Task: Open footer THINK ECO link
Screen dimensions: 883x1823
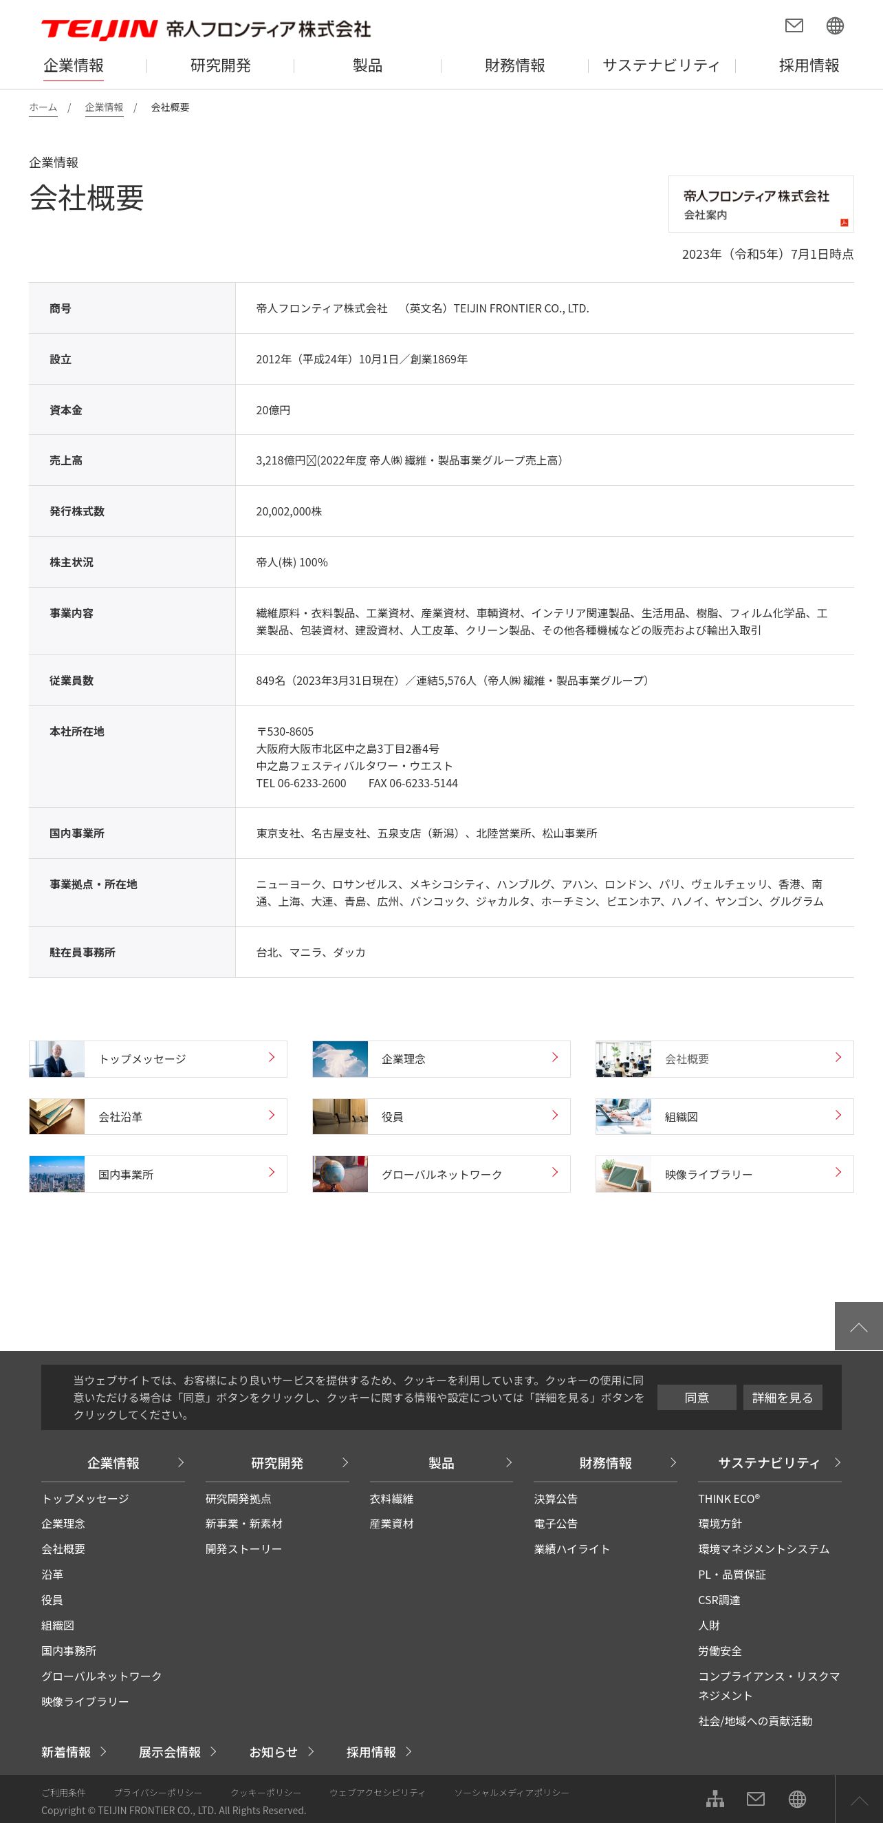Action: click(729, 1499)
